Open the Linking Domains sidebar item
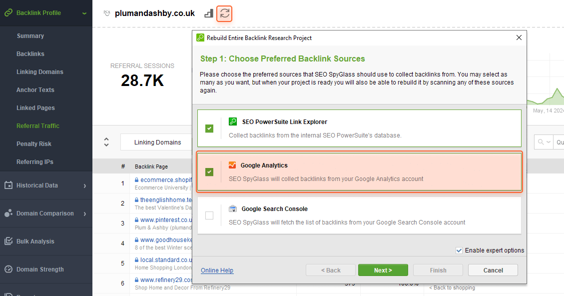Image resolution: width=564 pixels, height=296 pixels. click(x=40, y=72)
